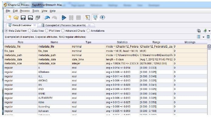
Task: Select the file_type name cell
Action: point(54,51)
